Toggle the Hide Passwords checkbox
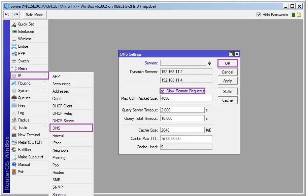Image resolution: width=306 pixels, height=196 pixels. coord(259,14)
